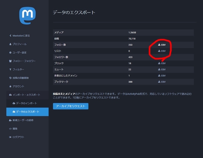Click the logout arrow icon
Viewport: 203px width, 158px height.
pos(10,137)
